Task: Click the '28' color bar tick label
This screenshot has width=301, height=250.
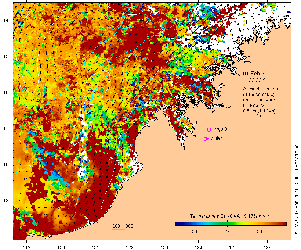Action: (x=195, y=231)
